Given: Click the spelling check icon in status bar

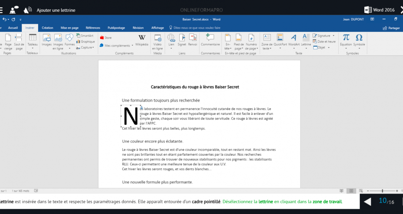Looking at the screenshot, I should (36, 191).
